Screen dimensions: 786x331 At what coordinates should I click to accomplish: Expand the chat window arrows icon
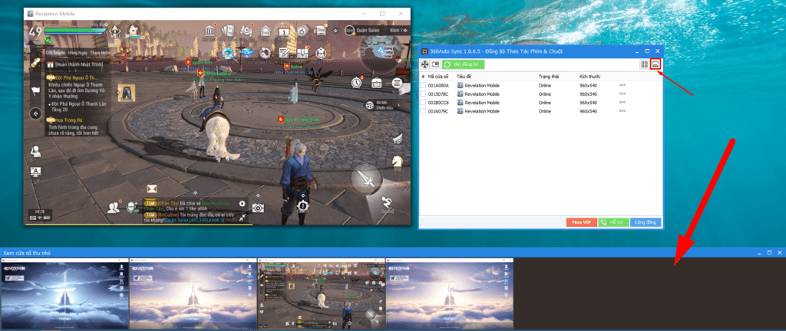tap(242, 218)
